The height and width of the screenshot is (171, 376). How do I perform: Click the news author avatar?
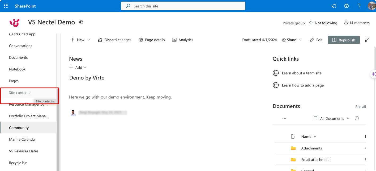click(74, 113)
